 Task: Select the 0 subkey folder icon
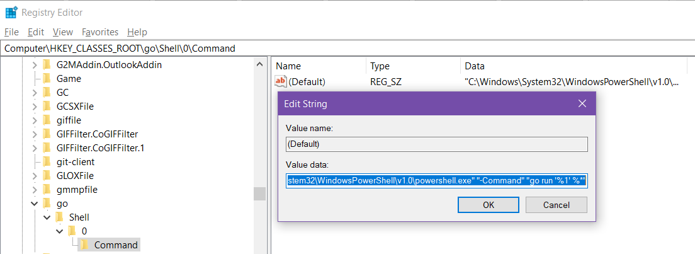pos(72,231)
